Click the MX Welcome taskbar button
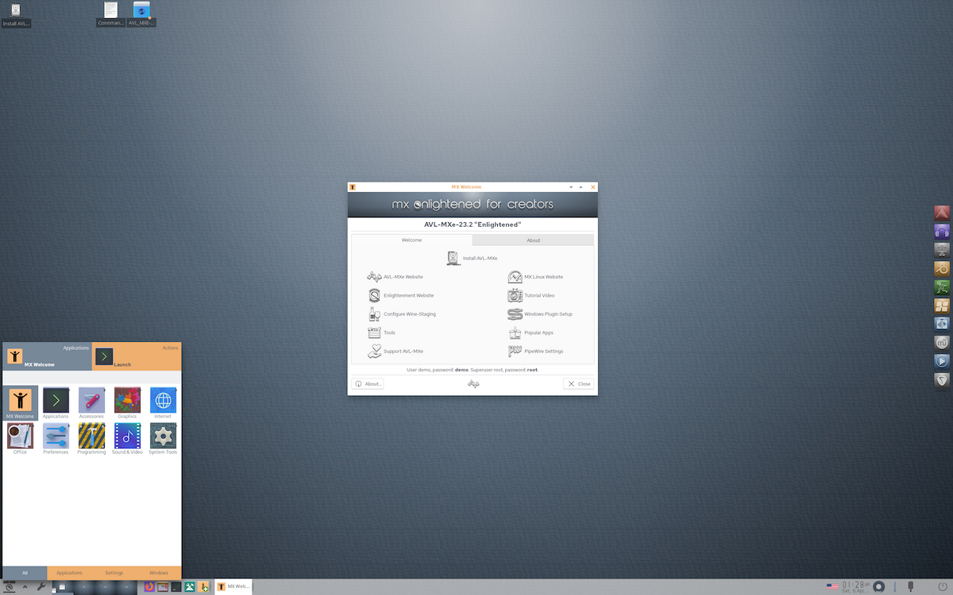 click(x=233, y=587)
